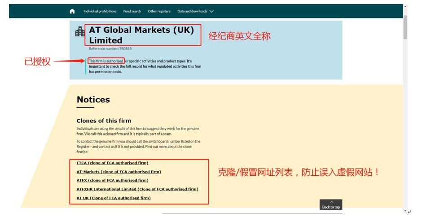Click 'Individuals are using the details' paragraph
This screenshot has height=217, width=422.
(138, 131)
